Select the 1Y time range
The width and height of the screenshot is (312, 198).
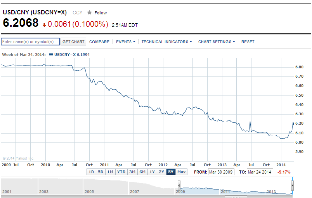(x=152, y=172)
